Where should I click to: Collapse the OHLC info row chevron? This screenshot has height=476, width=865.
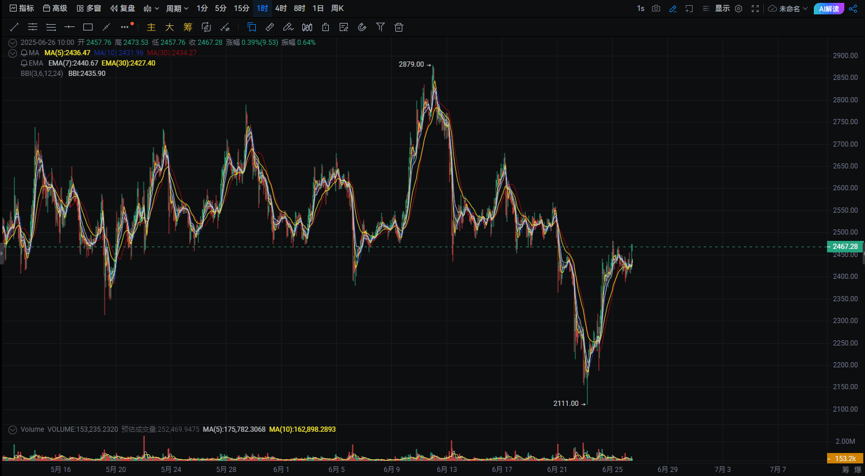tap(13, 43)
